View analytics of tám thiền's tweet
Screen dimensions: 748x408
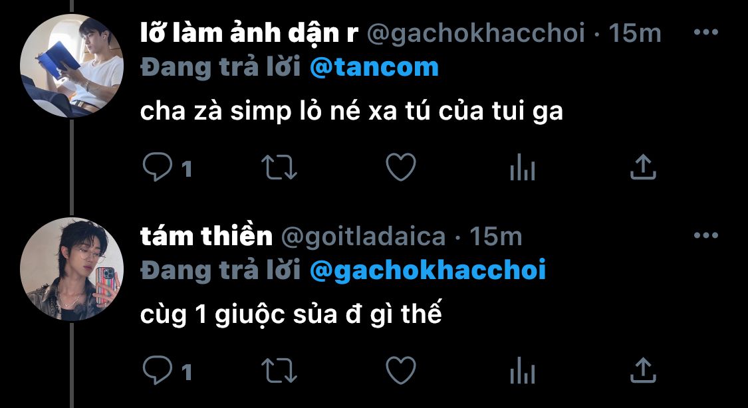(523, 370)
